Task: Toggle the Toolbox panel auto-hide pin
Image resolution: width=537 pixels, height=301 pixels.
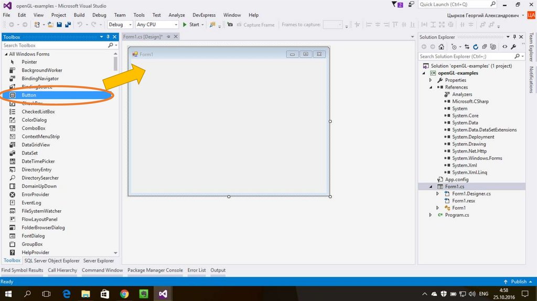Action: click(x=108, y=37)
